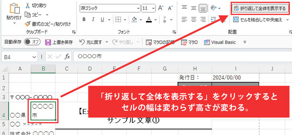Screen dimensions: 292x135
Task: Align text left icon
Action: 184,19
